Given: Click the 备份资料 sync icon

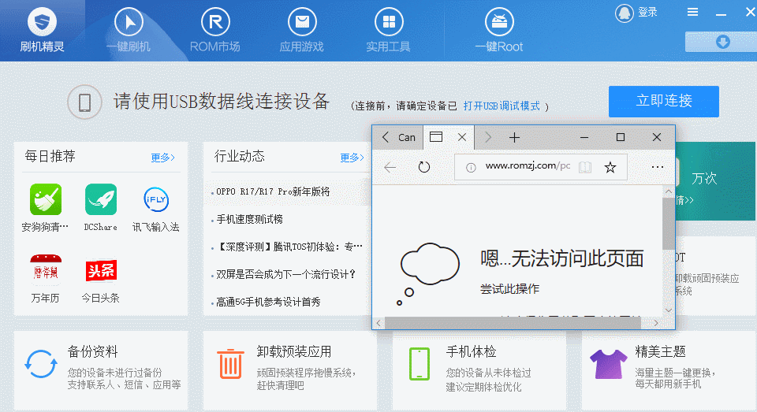Looking at the screenshot, I should [40, 364].
